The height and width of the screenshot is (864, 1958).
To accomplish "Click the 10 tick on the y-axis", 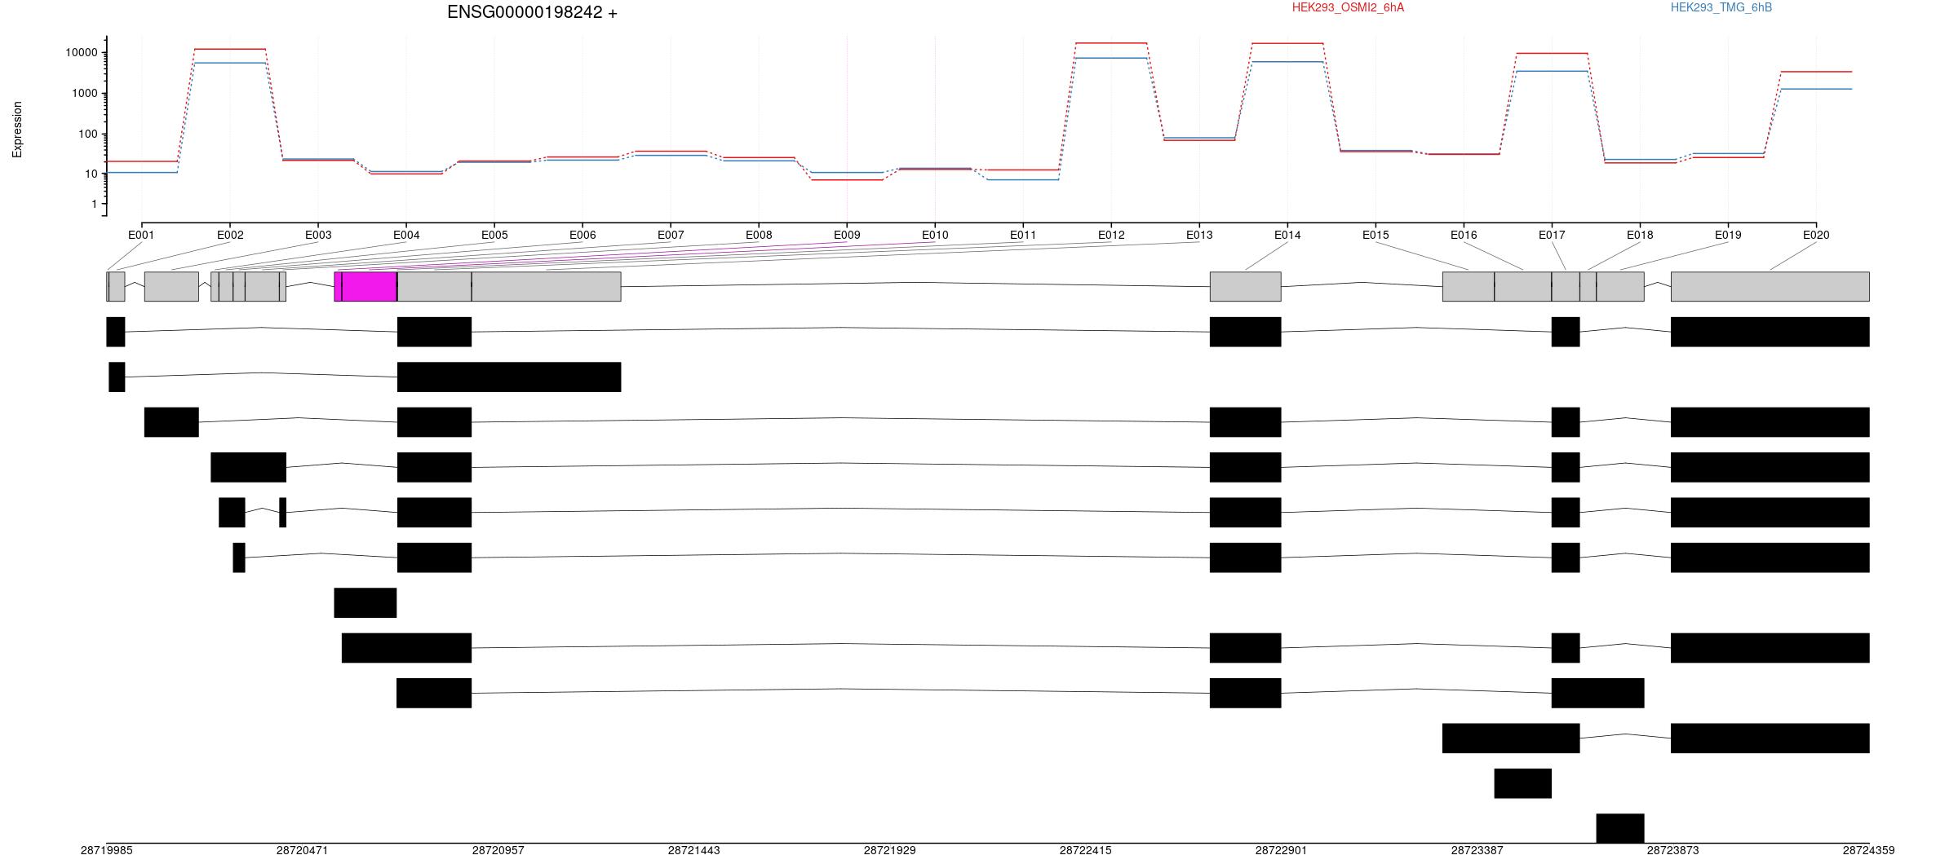I will pos(91,174).
